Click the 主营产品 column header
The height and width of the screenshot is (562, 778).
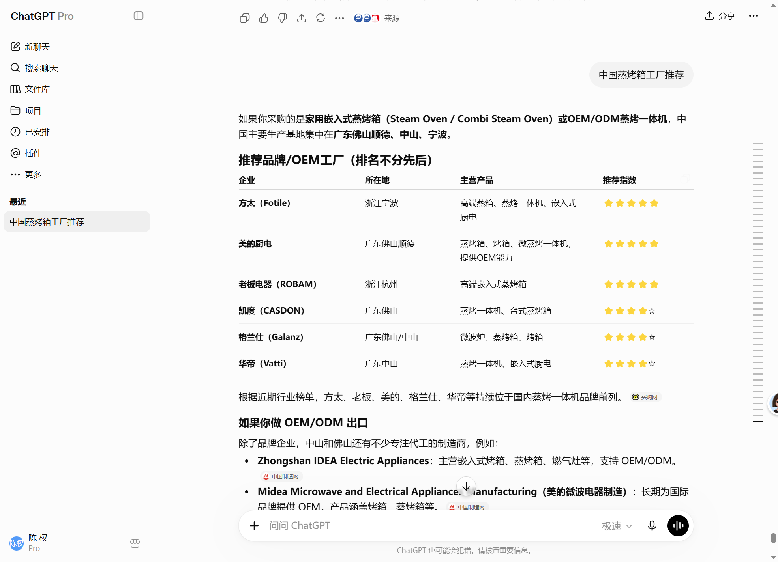(x=476, y=180)
